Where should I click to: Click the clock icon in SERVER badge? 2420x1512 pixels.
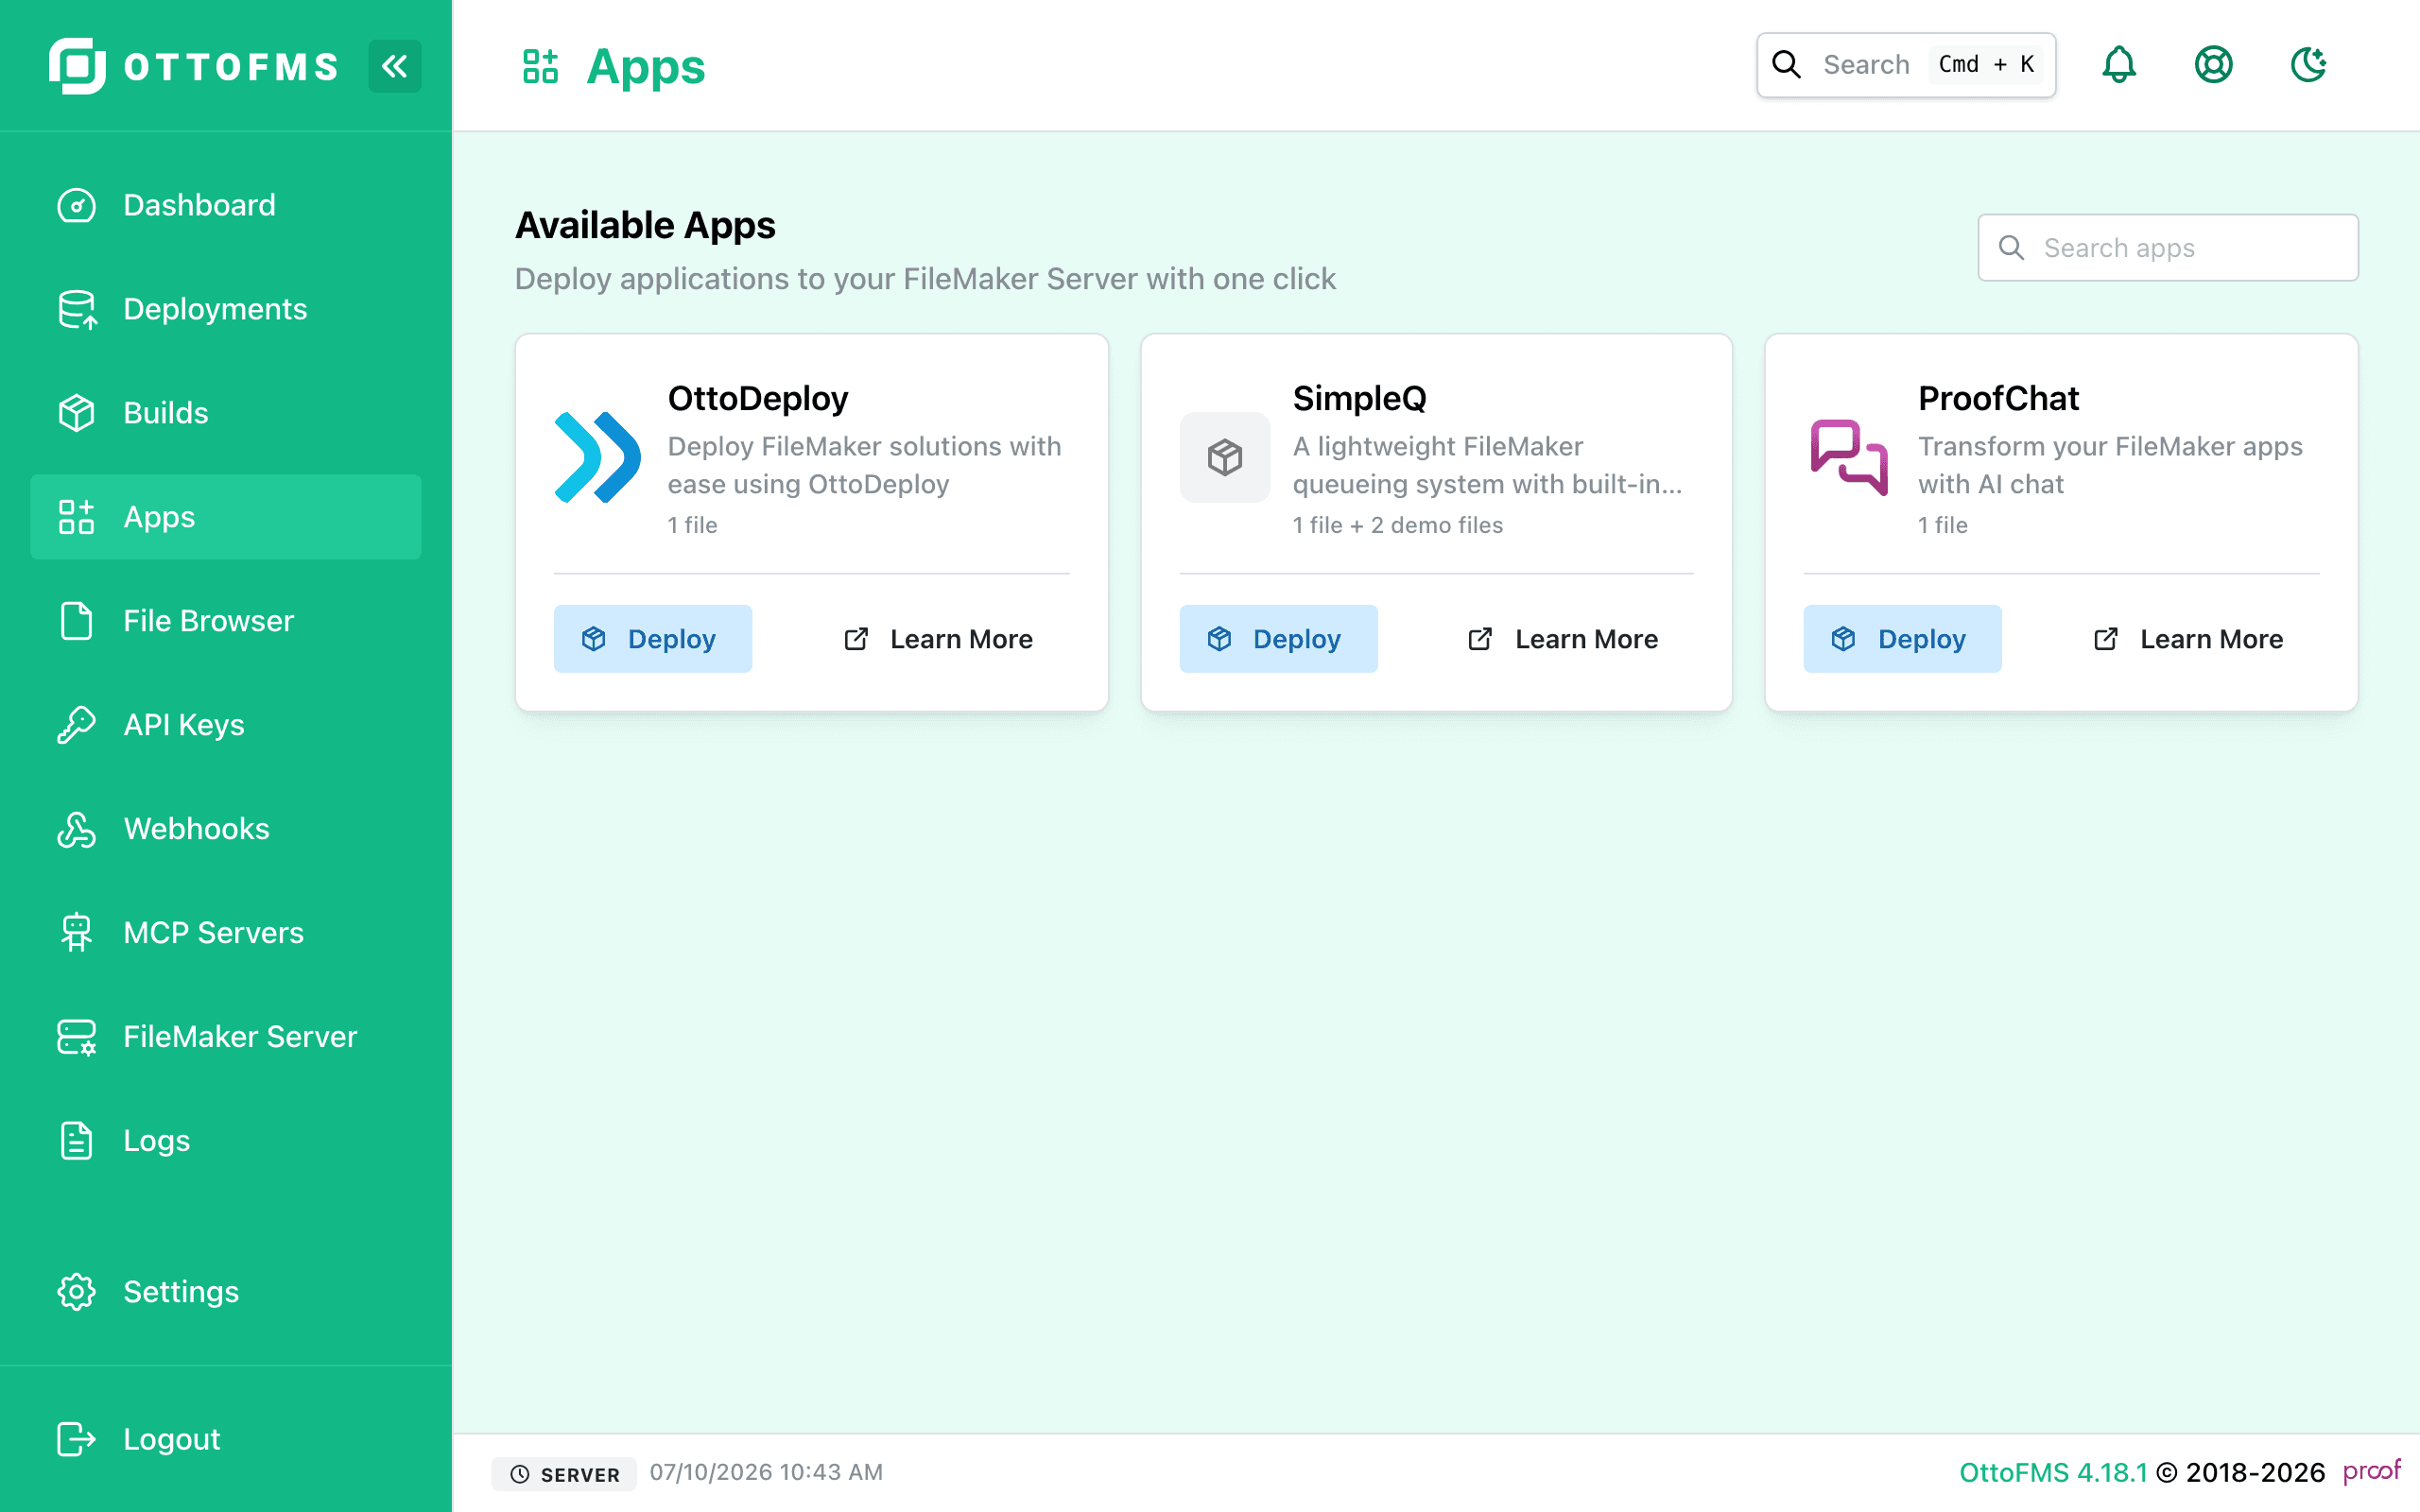pyautogui.click(x=520, y=1474)
